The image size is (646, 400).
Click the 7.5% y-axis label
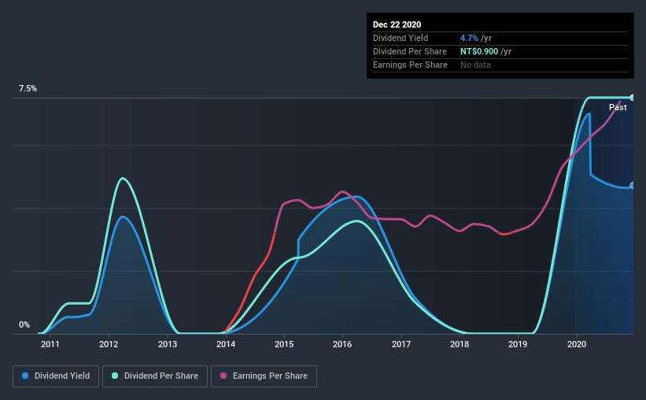[x=28, y=89]
